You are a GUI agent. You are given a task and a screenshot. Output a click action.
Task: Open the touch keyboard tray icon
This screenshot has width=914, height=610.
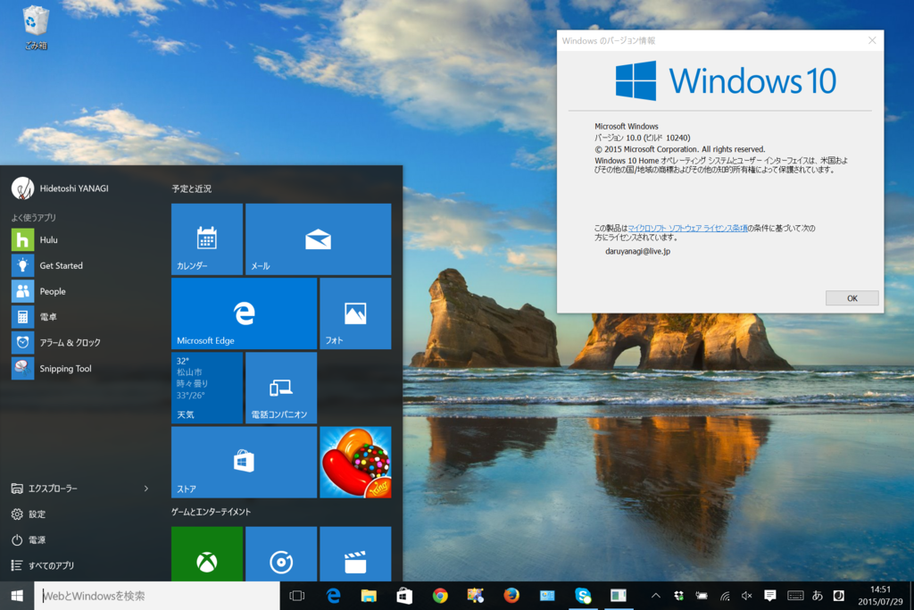click(x=795, y=596)
